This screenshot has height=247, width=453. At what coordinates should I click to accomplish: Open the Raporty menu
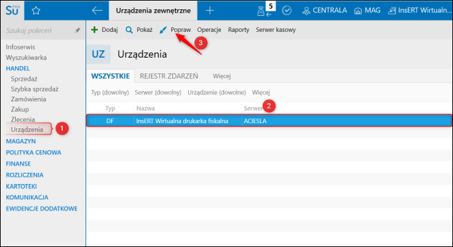coord(238,30)
